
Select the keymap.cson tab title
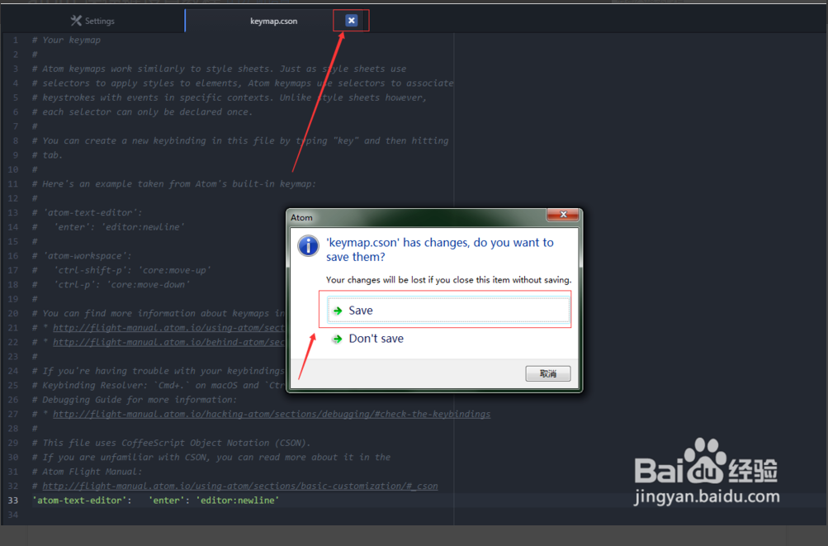pos(273,21)
